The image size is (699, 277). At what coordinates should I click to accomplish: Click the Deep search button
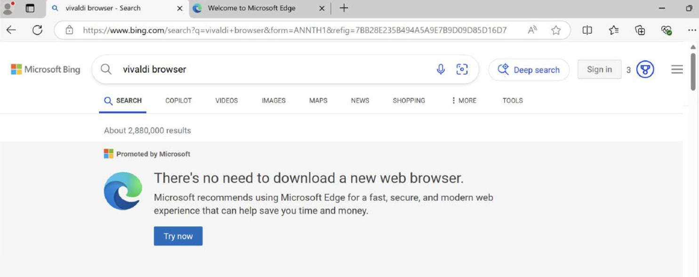coord(529,69)
